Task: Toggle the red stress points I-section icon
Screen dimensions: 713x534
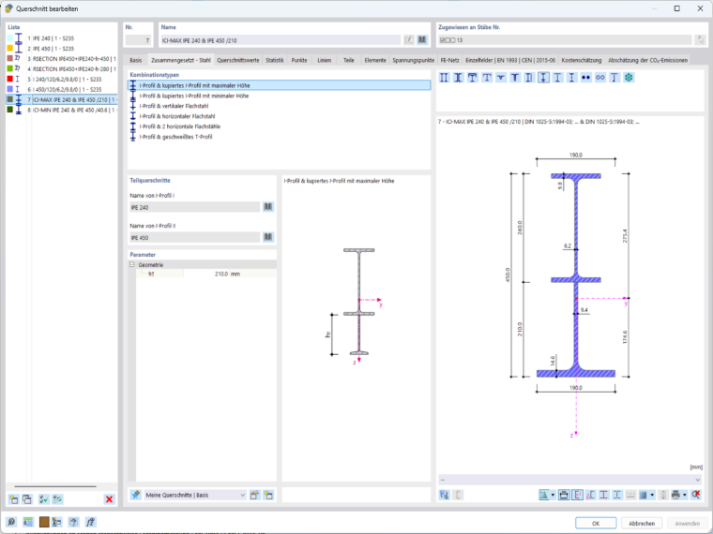Action: pyautogui.click(x=604, y=495)
